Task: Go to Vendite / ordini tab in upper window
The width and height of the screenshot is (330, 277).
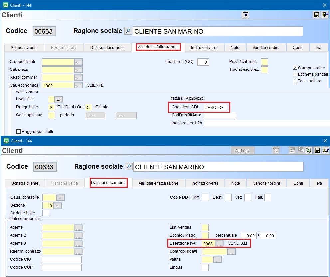Action: (266, 47)
